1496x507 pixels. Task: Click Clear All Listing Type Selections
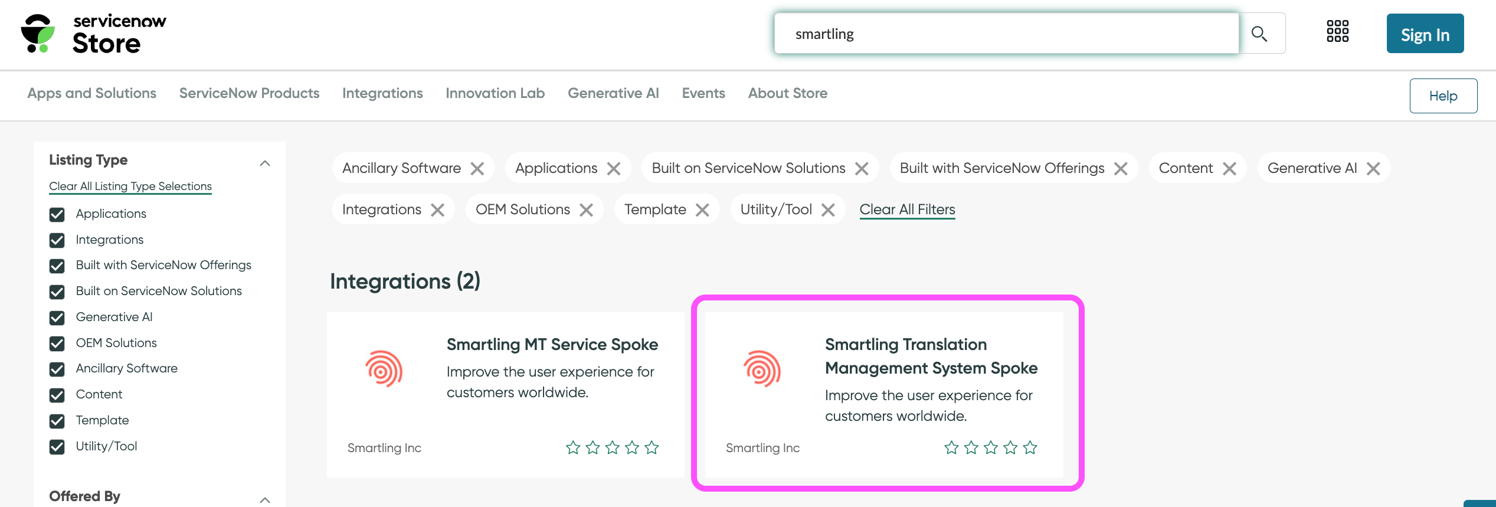[130, 187]
